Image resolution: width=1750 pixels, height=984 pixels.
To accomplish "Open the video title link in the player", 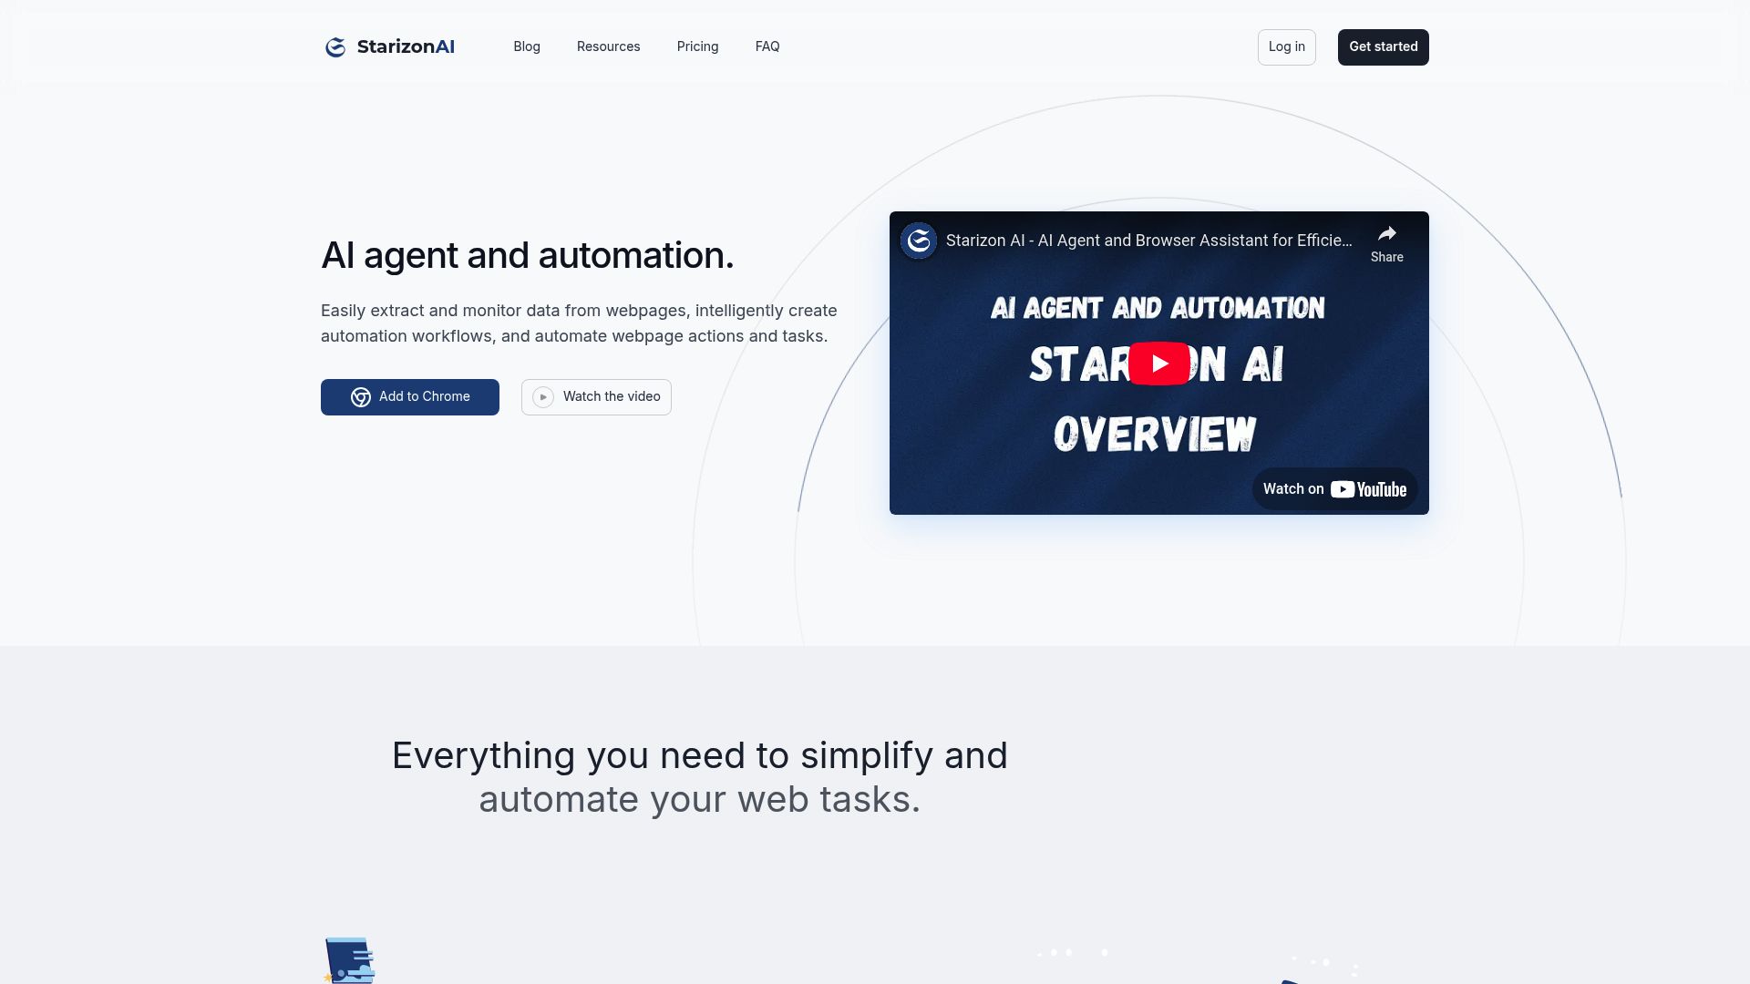I will [x=1148, y=241].
